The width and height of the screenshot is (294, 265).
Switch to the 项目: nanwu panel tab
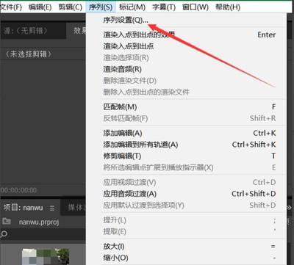pos(24,208)
